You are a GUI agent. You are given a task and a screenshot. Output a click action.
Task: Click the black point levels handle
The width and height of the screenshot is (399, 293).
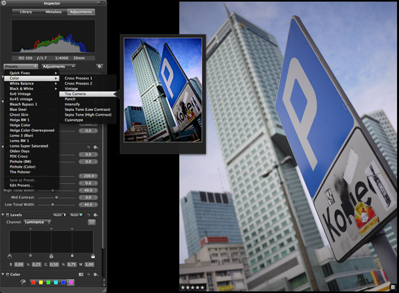10,256
